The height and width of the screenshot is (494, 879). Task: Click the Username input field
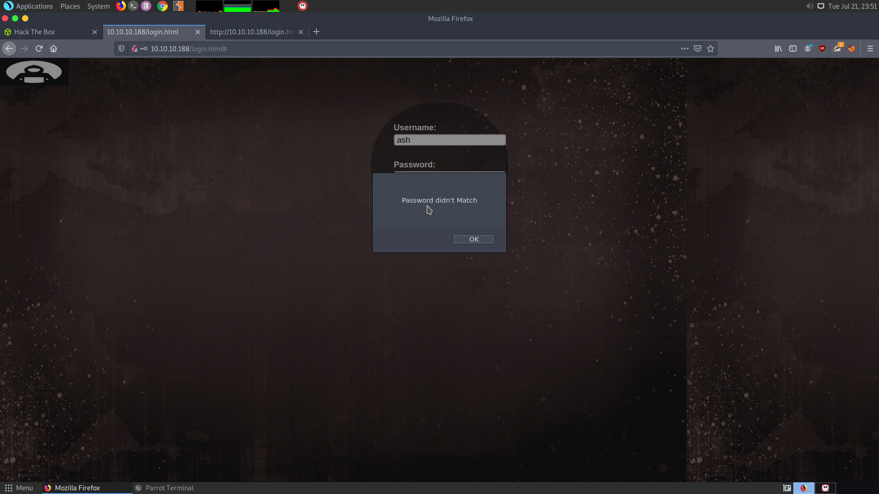[x=450, y=140]
